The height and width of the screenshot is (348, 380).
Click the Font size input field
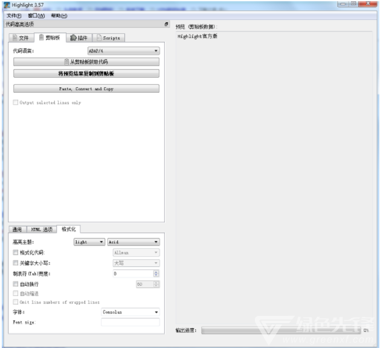(x=130, y=322)
